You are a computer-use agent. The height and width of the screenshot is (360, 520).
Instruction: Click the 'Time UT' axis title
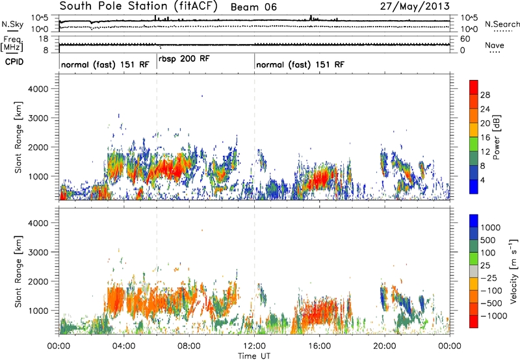click(x=254, y=356)
